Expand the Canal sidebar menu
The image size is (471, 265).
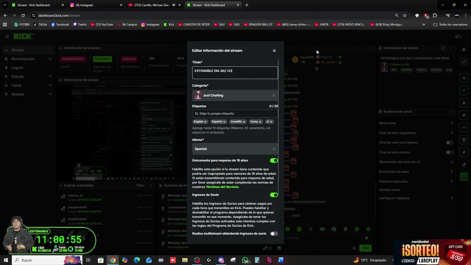point(28,85)
